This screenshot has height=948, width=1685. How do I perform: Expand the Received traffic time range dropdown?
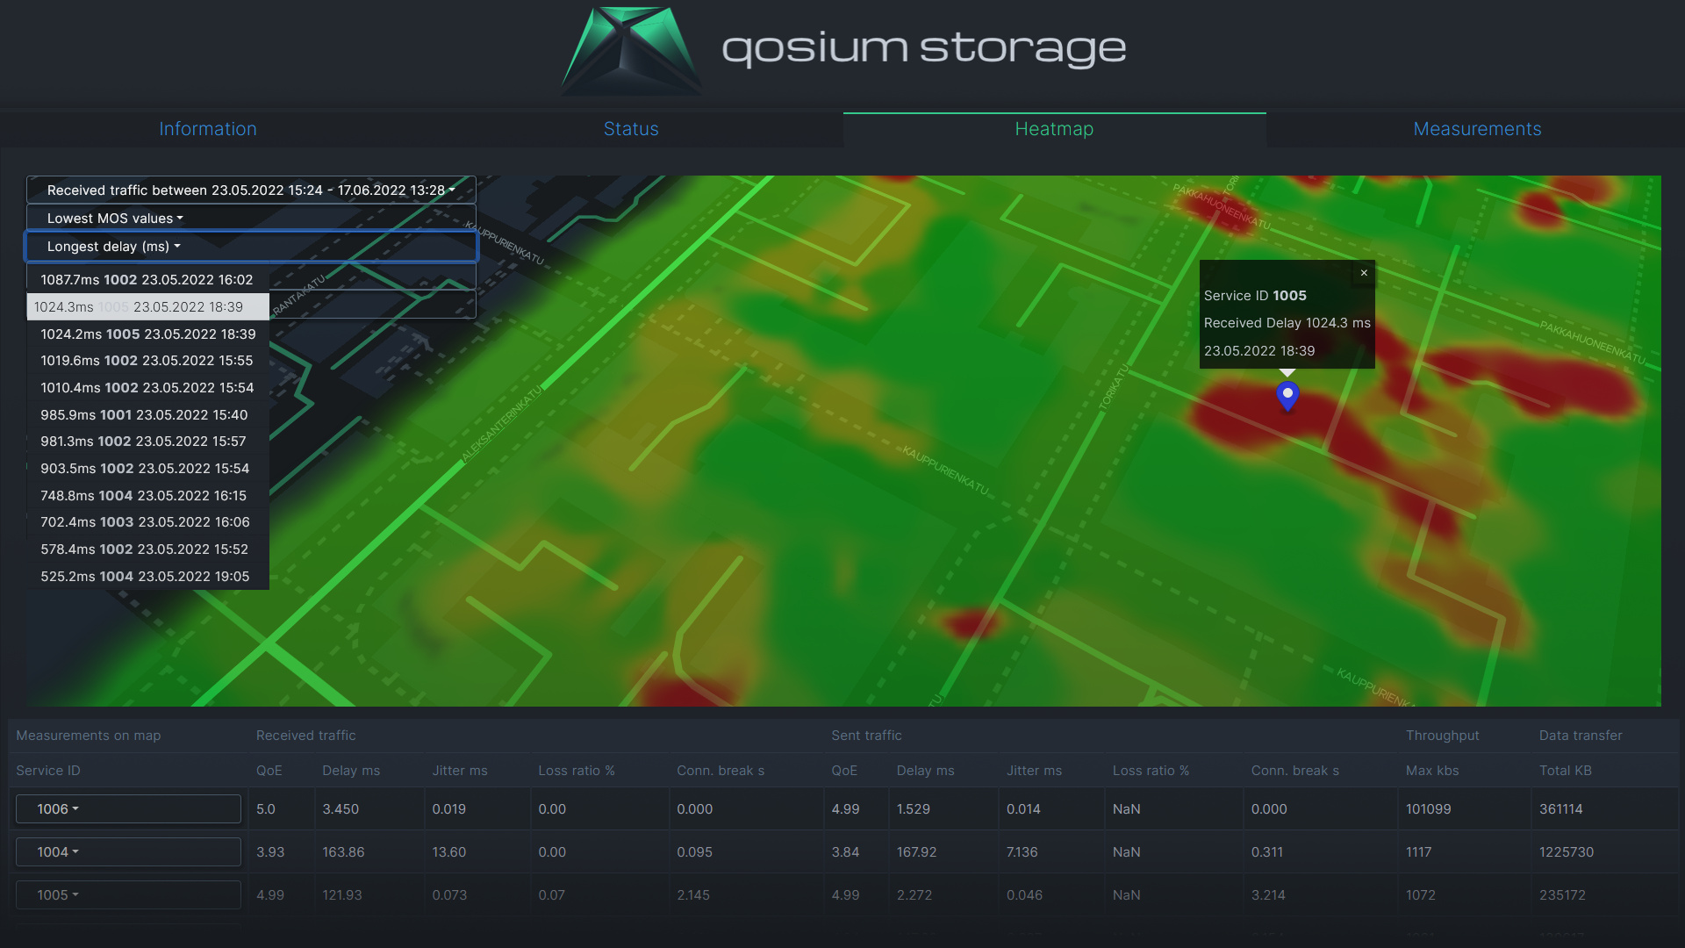coord(251,190)
